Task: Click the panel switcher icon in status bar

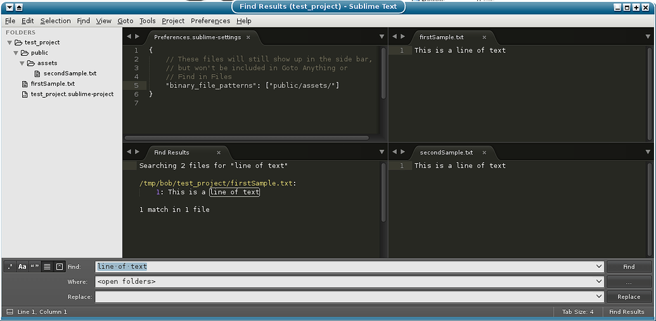Action: click(x=10, y=312)
